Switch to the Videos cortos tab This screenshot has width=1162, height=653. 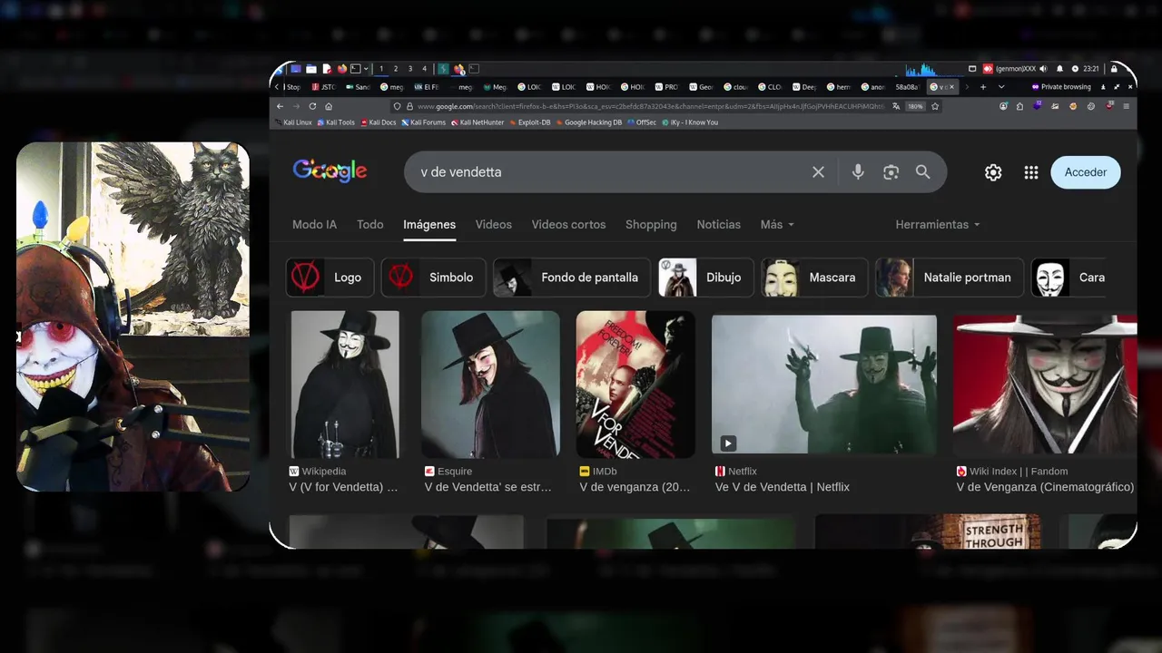coord(568,224)
